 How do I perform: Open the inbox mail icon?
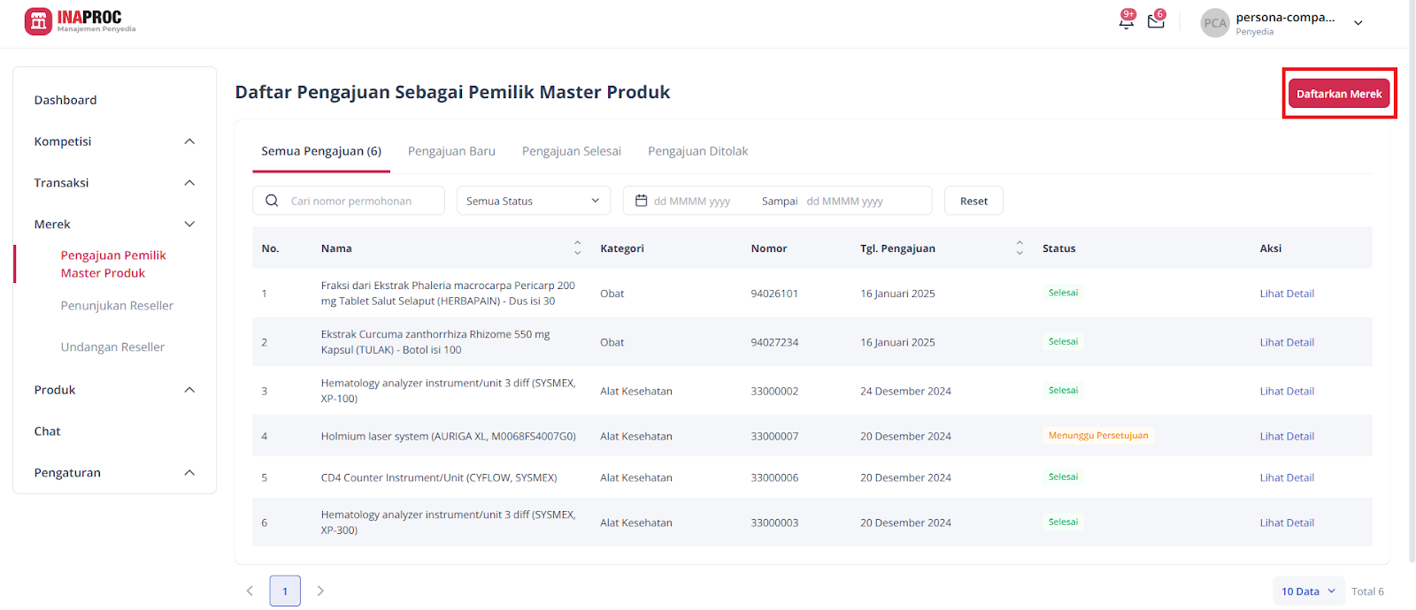point(1156,21)
